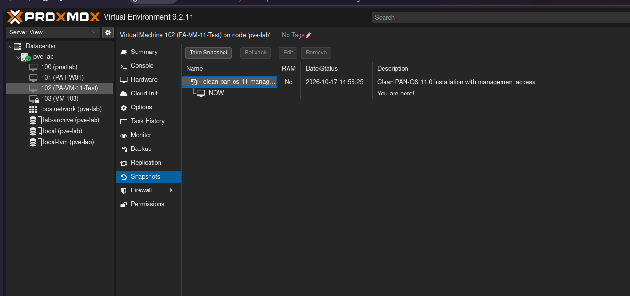Click the lab-archive storage icon
The image size is (630, 296).
click(35, 120)
